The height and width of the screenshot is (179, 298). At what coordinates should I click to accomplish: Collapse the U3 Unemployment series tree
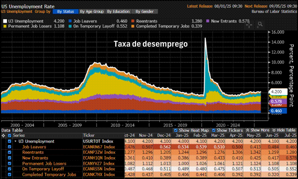pyautogui.click(x=15, y=142)
